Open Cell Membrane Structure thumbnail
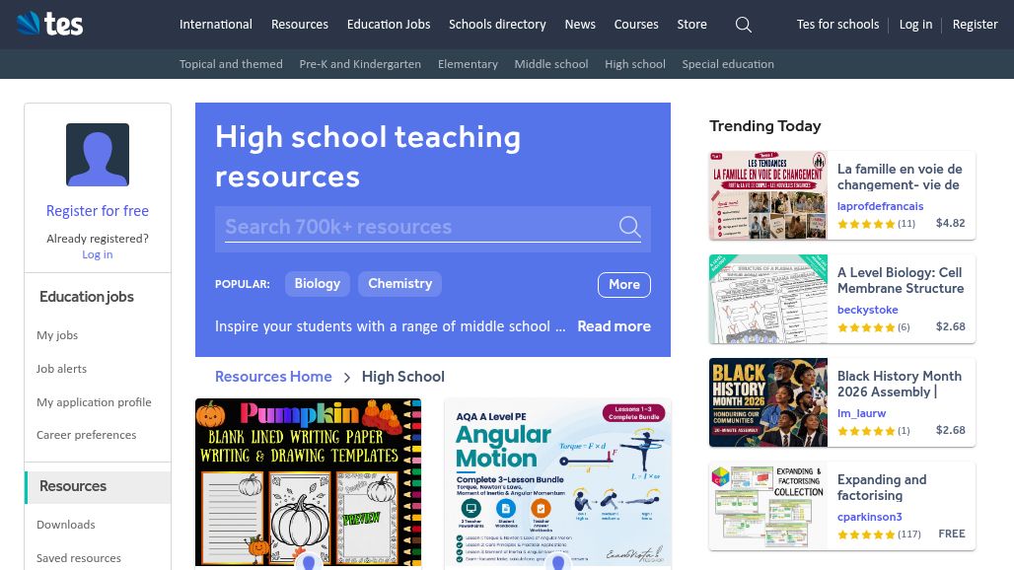1014x570 pixels. pos(768,299)
